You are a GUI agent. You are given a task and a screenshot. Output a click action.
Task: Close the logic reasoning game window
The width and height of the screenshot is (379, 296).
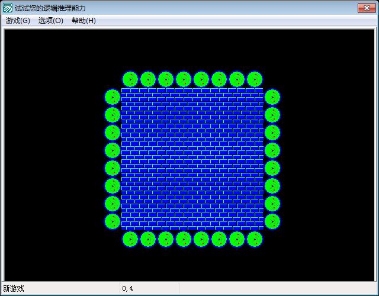tap(367, 8)
